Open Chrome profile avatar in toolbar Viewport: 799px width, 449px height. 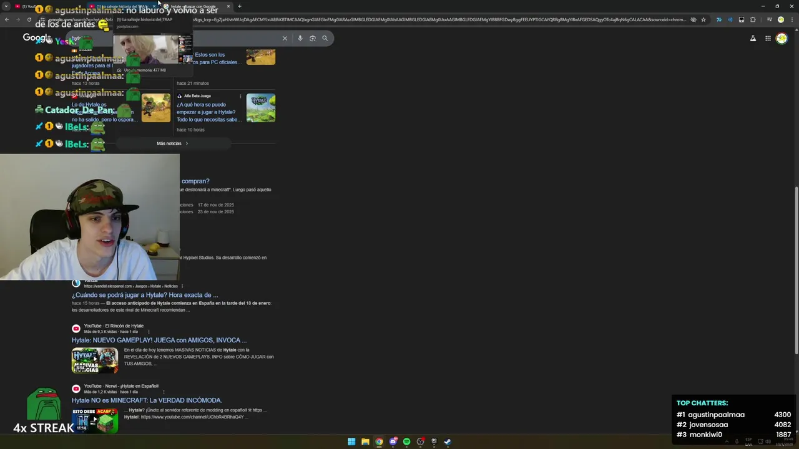coord(780,19)
